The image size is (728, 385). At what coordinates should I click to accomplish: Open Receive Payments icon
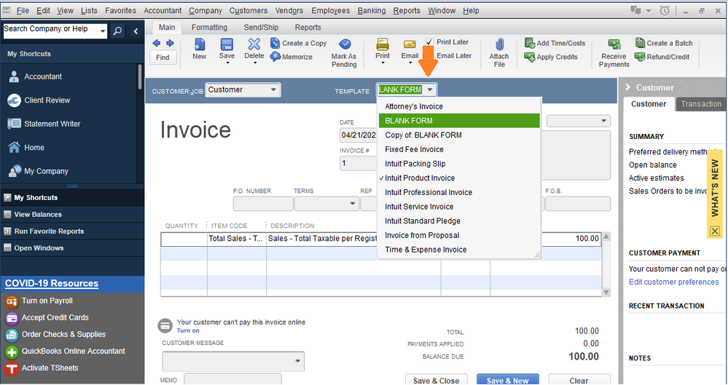[614, 44]
